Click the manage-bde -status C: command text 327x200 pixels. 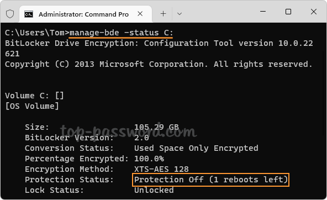pyautogui.click(x=121, y=33)
